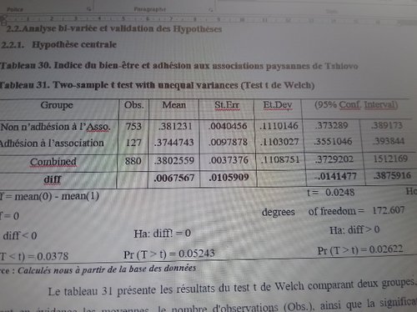This screenshot has width=417, height=312.
Task: Click the 'Obs.' column header cell
Action: point(134,105)
